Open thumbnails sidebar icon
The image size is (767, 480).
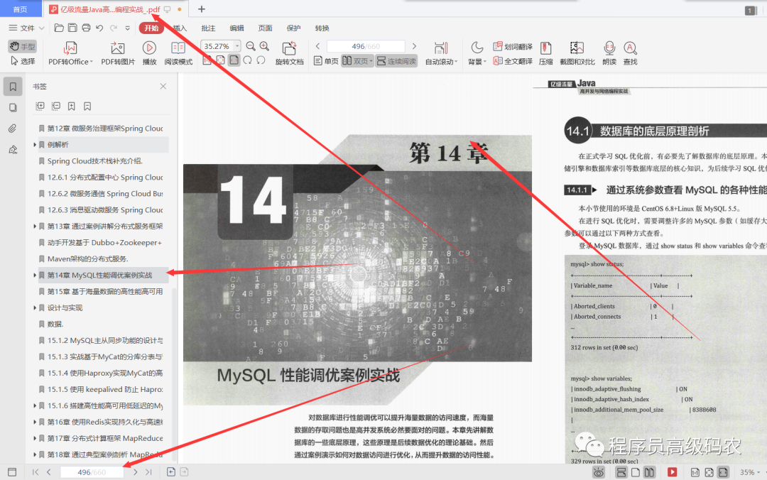(13, 108)
